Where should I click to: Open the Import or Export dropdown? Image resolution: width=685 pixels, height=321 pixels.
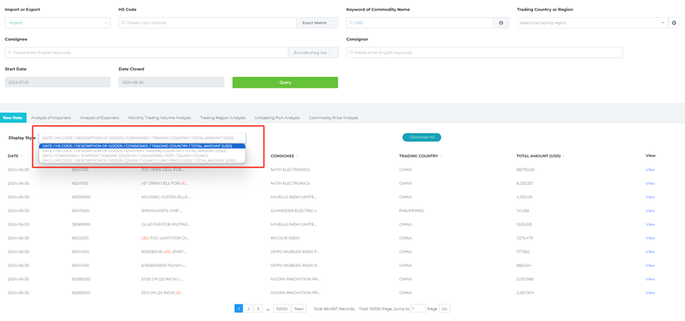coord(57,23)
